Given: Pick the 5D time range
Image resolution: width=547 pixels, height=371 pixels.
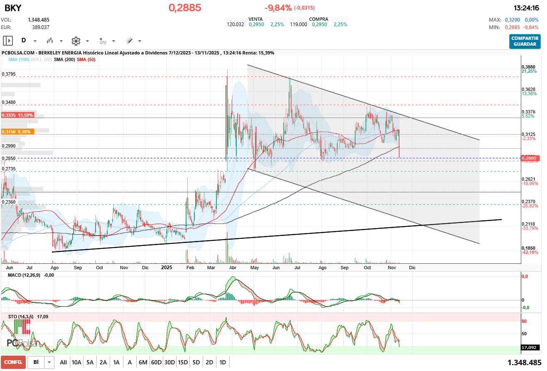Looking at the screenshot, I should pyautogui.click(x=196, y=362).
